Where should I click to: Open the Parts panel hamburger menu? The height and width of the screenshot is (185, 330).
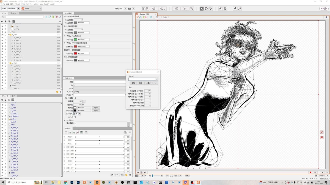60,21
